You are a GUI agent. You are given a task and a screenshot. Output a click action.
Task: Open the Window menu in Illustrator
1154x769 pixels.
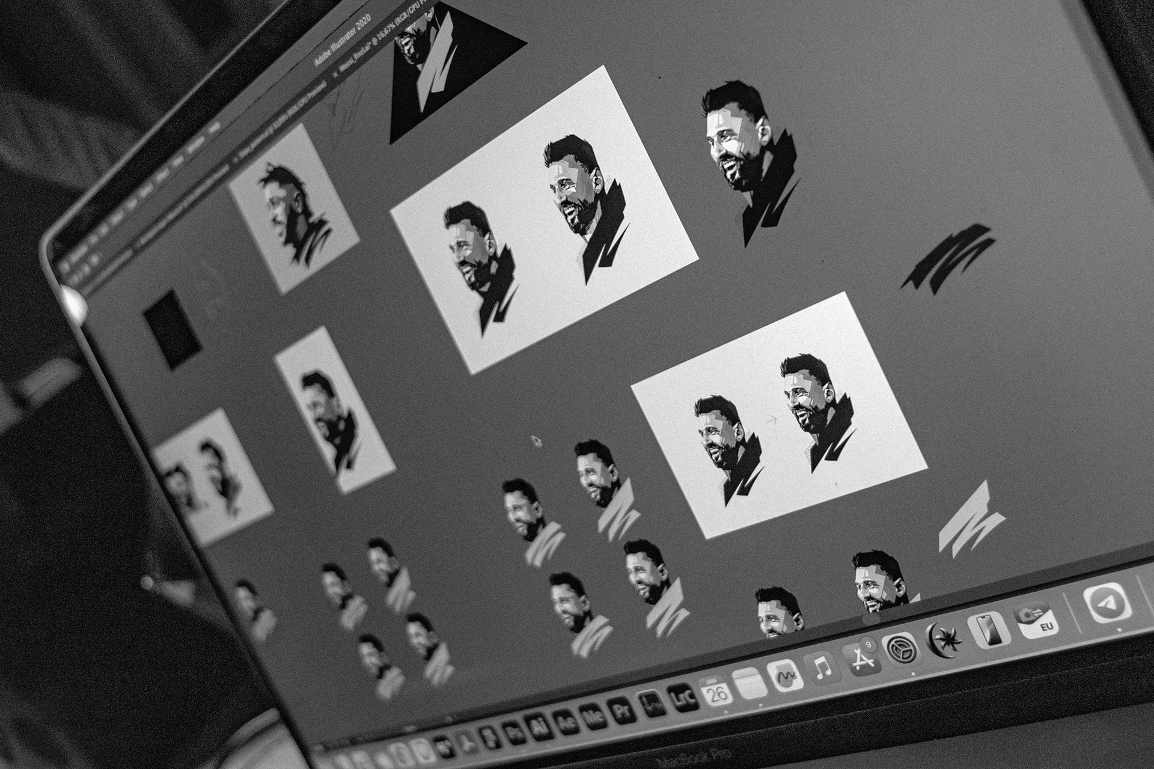196,144
